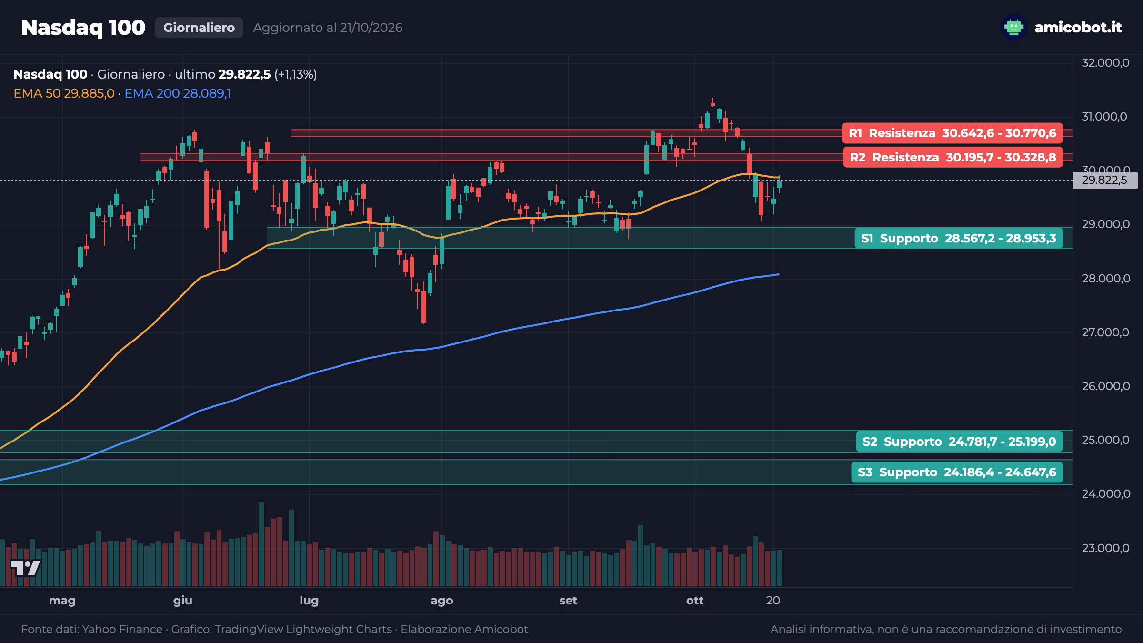This screenshot has width=1143, height=643.
Task: Click the 32.000,0 price axis label
Action: tap(1105, 62)
